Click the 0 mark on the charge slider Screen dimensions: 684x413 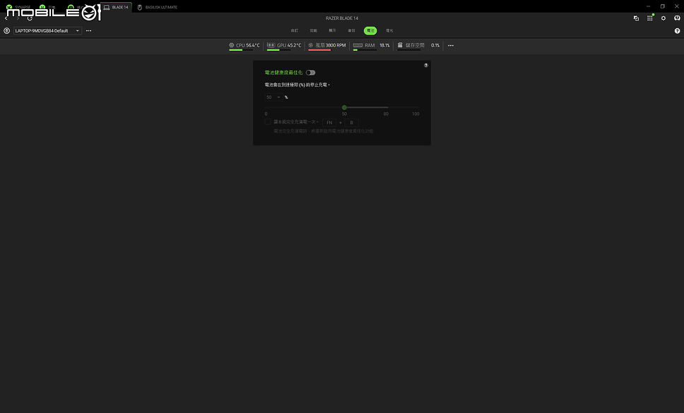coord(266,114)
